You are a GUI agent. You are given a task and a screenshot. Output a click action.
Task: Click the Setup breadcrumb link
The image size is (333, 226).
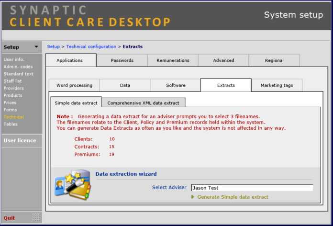[53, 46]
